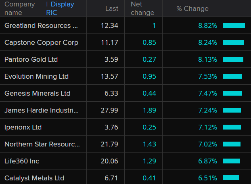Click Iperionx Ltd company name
This screenshot has height=184, width=251.
(23, 127)
